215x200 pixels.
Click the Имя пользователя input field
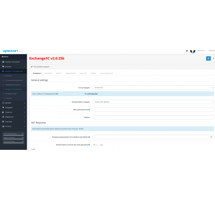pyautogui.click(x=154, y=110)
